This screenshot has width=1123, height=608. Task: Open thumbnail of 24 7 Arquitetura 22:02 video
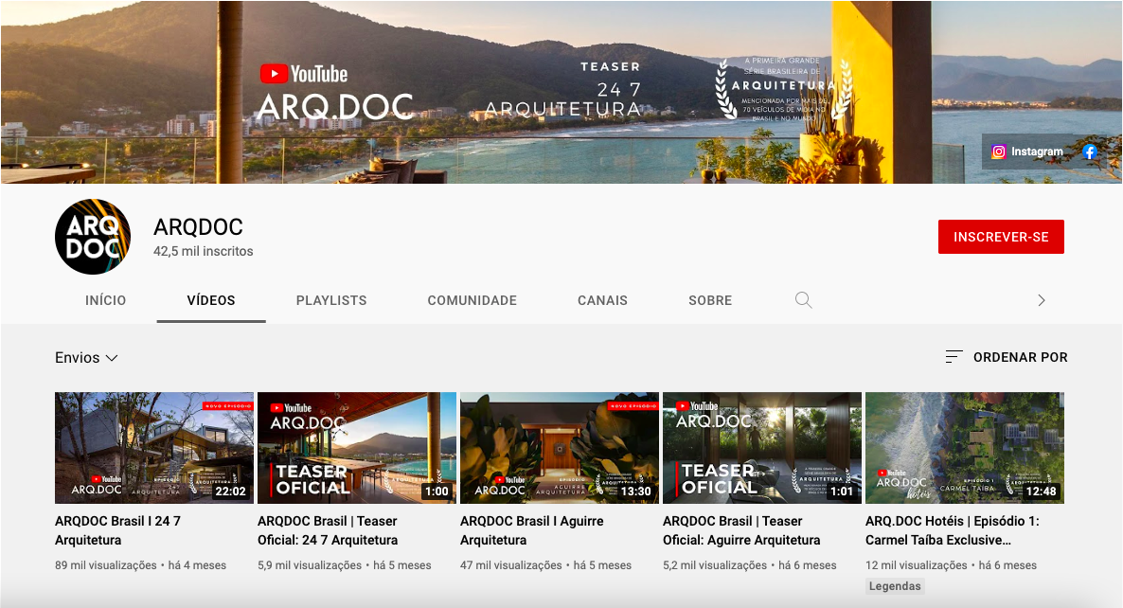154,448
